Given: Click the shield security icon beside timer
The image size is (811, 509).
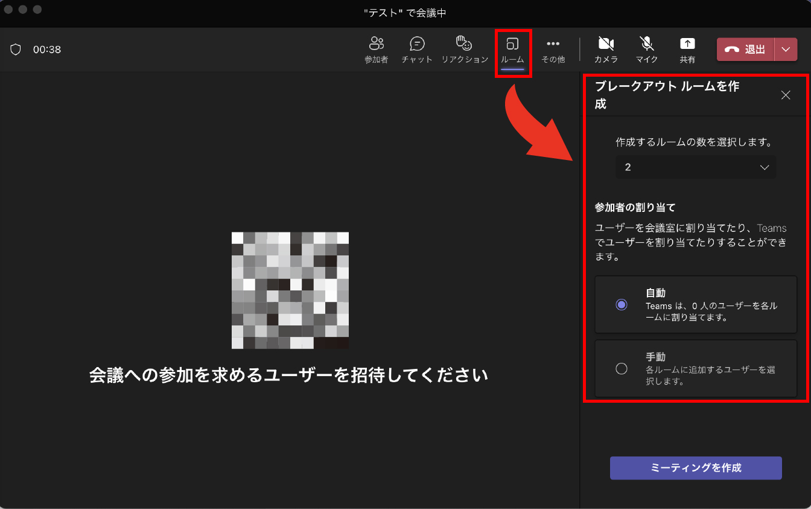Looking at the screenshot, I should click(x=16, y=50).
